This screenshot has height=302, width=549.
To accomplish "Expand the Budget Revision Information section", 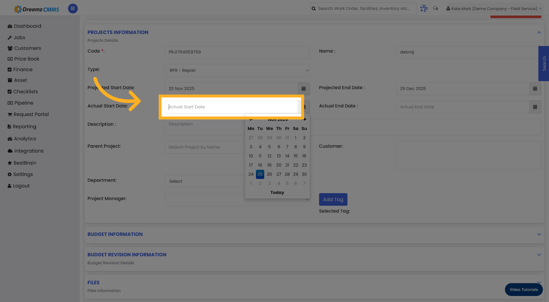I will (539, 255).
